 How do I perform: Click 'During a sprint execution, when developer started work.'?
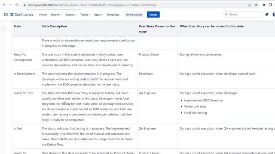tap(218, 74)
